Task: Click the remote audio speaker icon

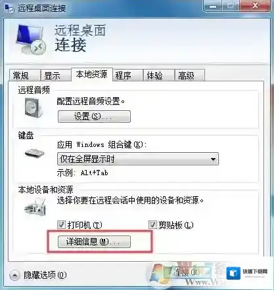Action: (x=34, y=108)
